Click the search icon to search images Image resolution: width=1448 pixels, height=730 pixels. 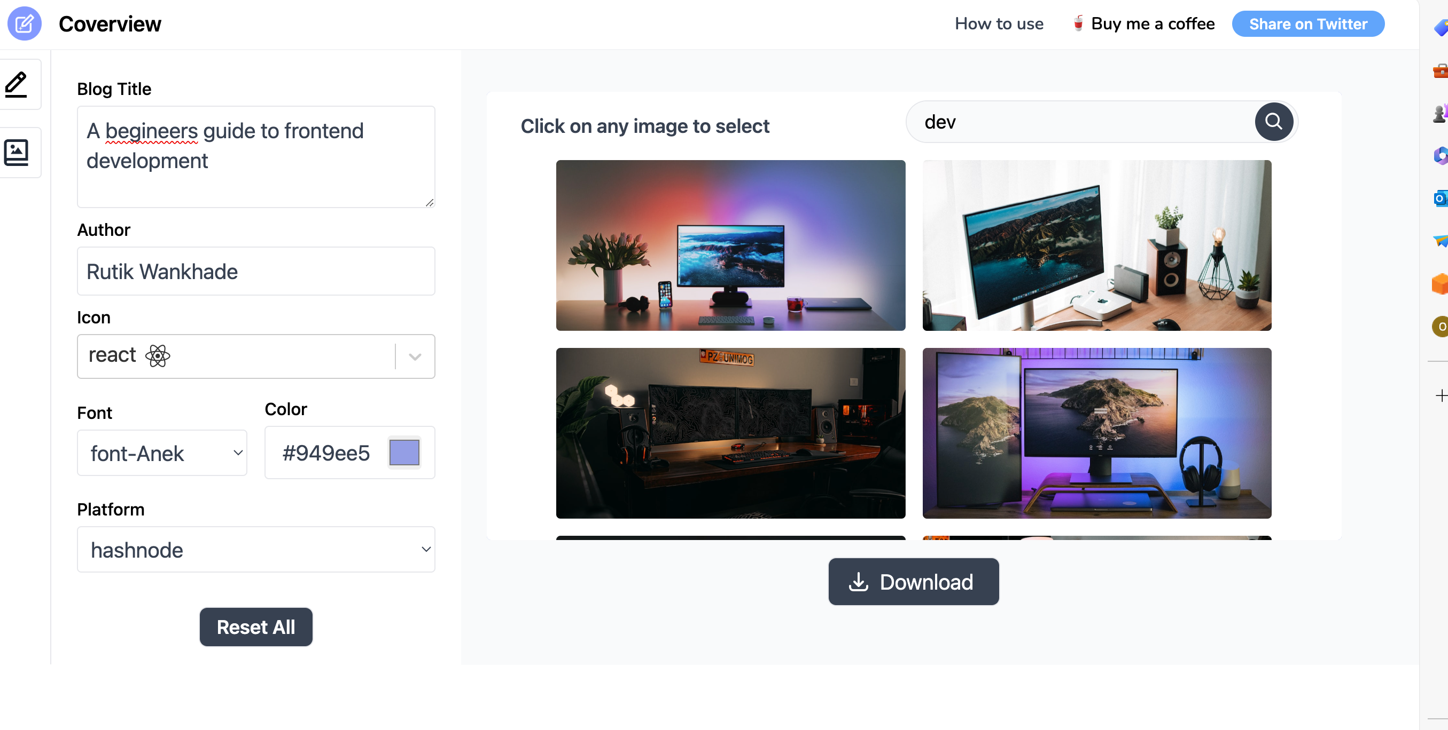coord(1274,122)
